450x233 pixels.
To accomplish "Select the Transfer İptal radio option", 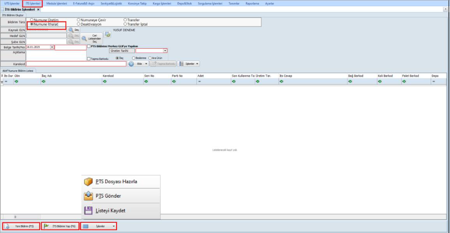I will (x=125, y=25).
